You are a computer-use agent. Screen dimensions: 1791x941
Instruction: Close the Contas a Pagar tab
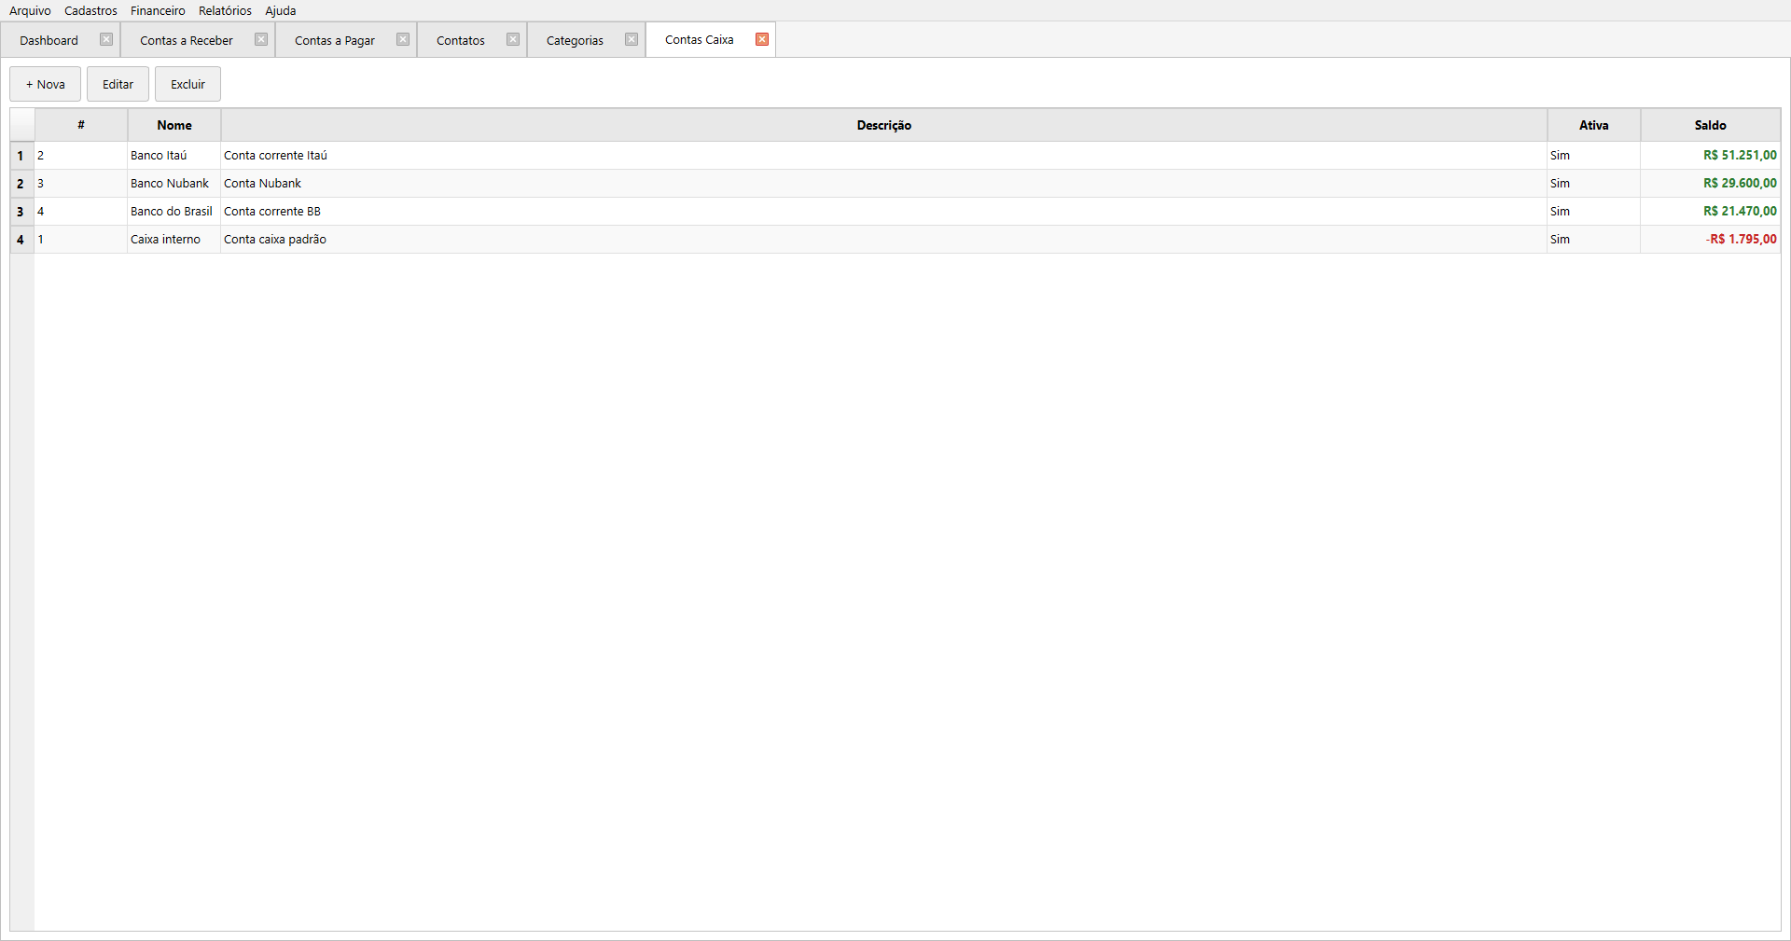[403, 39]
